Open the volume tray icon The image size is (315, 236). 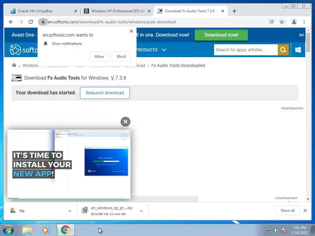277,230
